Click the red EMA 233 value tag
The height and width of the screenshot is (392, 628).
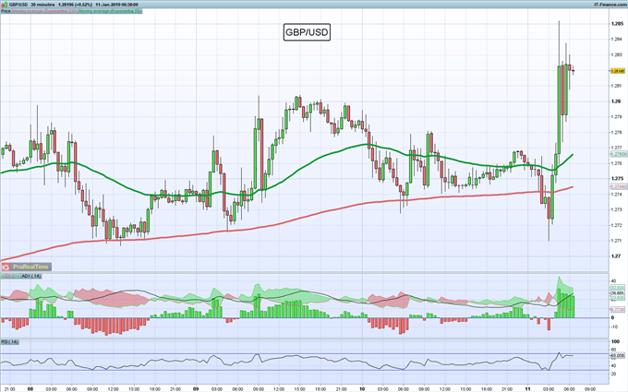coord(618,186)
